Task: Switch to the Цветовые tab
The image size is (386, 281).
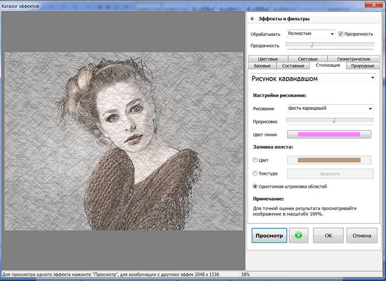Action: click(268, 59)
